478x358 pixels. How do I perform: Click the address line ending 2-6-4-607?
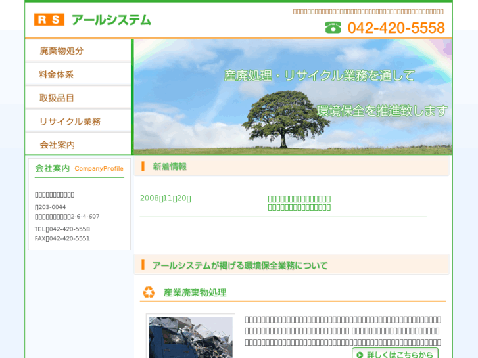click(x=67, y=217)
